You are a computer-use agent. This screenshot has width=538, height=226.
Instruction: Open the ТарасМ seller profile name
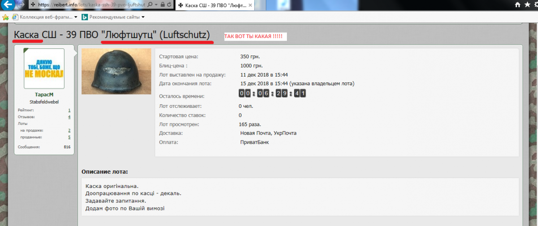(x=44, y=94)
